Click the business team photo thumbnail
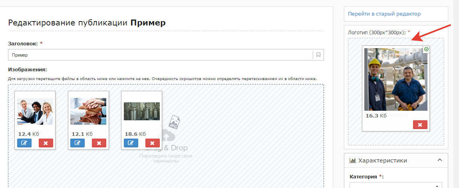Image resolution: width=459 pixels, height=188 pixels. click(x=35, y=111)
